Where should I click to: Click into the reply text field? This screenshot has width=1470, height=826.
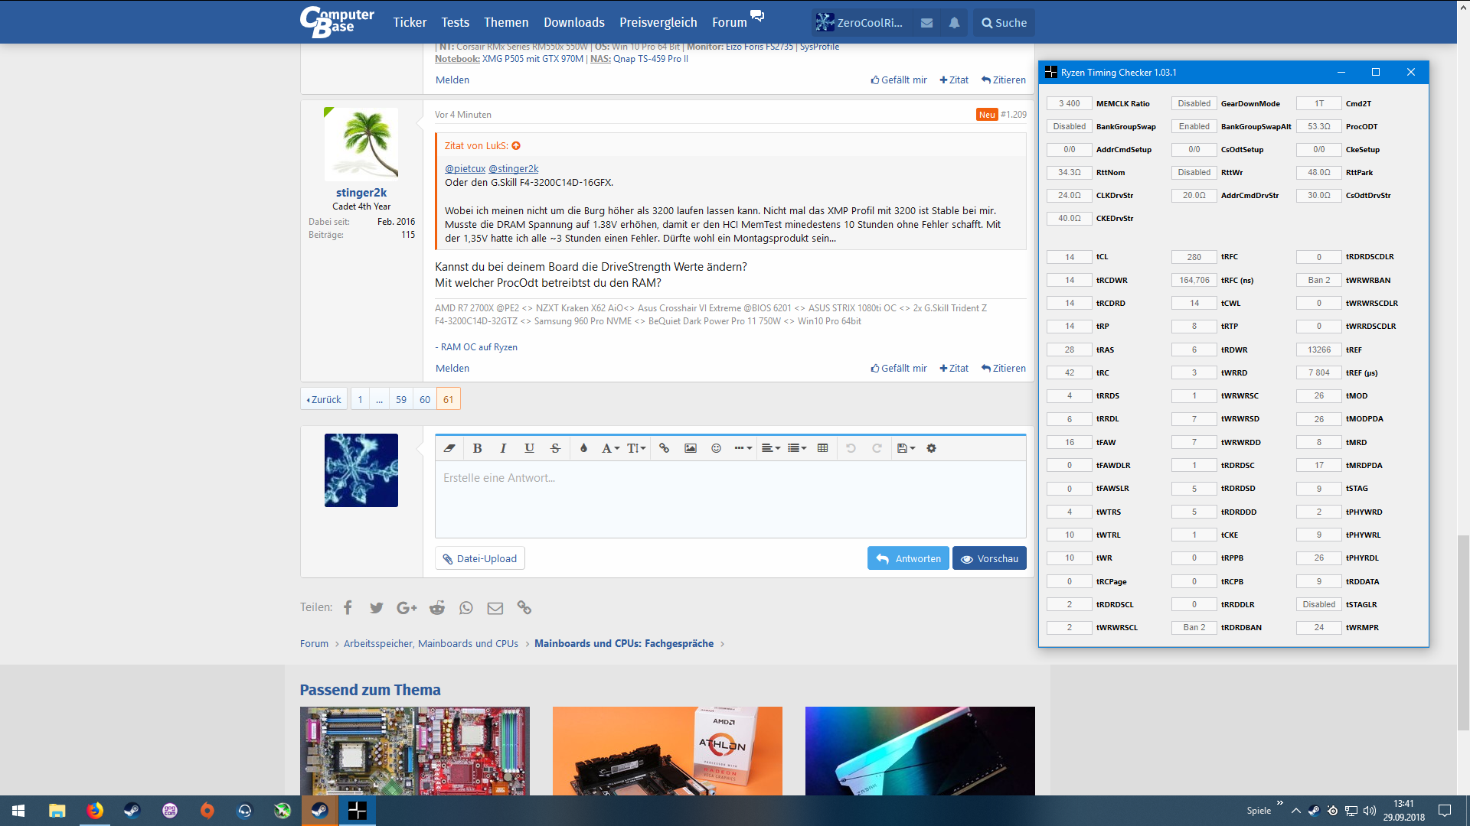[730, 499]
